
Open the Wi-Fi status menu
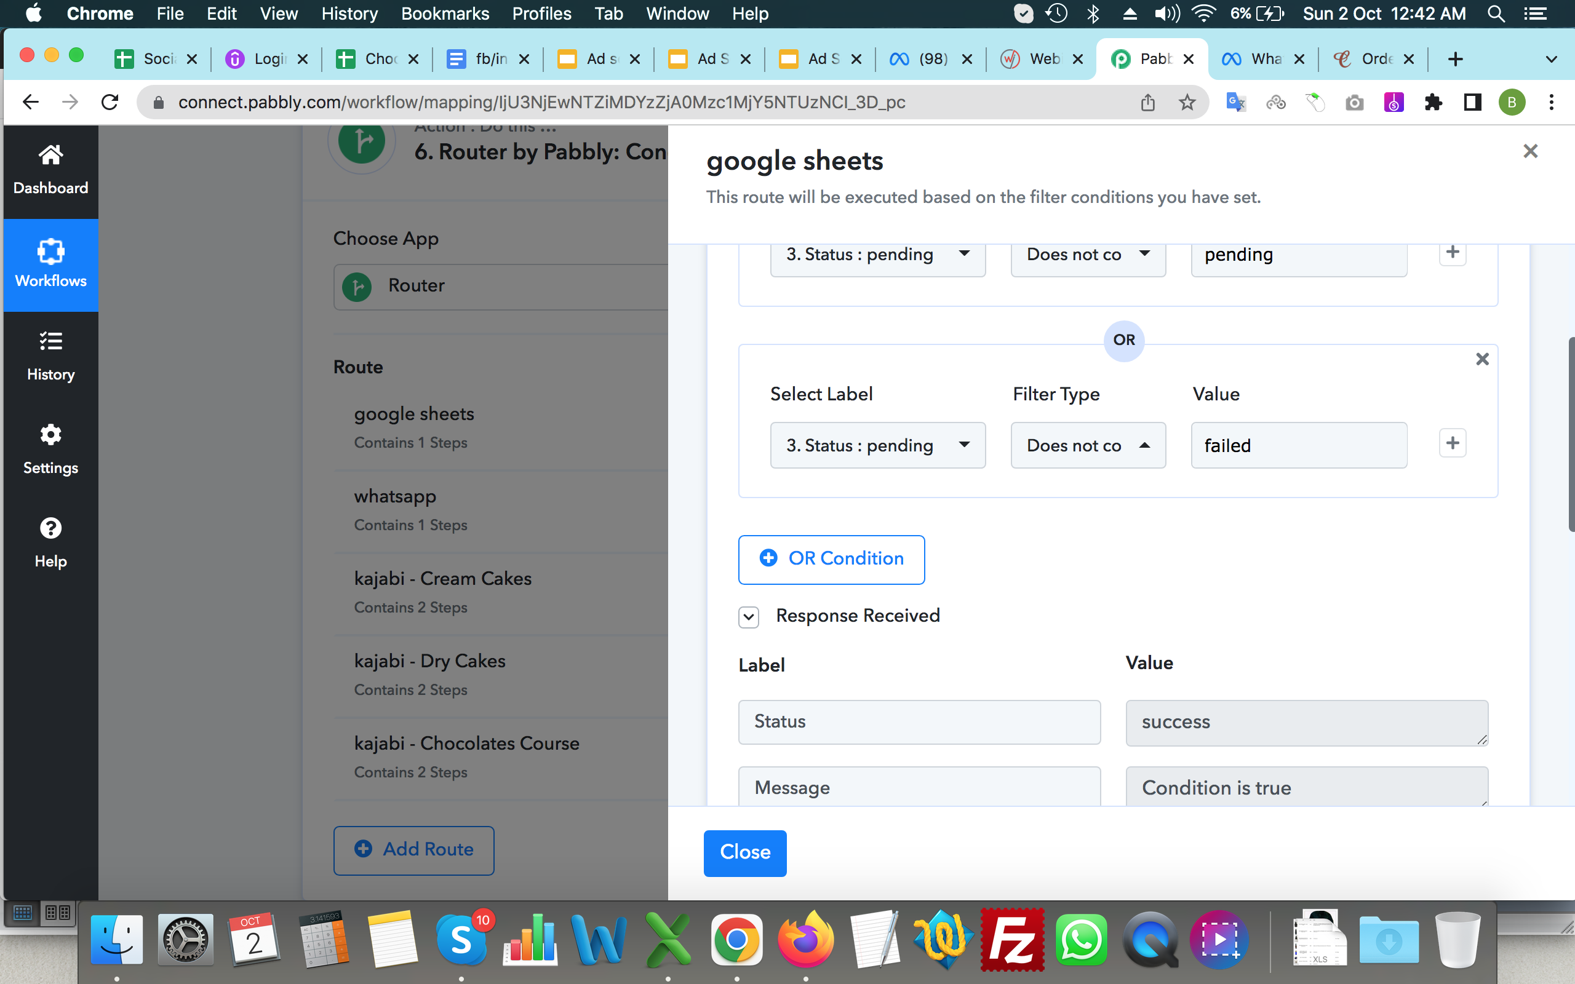click(x=1204, y=14)
